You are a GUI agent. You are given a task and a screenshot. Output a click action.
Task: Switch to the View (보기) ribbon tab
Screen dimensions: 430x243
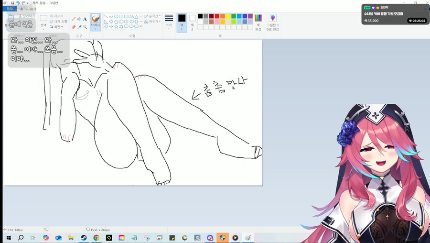pos(33,9)
